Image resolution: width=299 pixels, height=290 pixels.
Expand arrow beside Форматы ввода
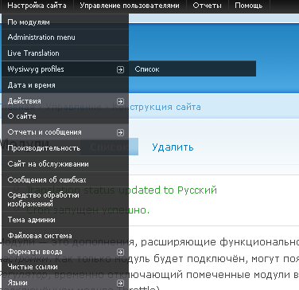coord(120,252)
